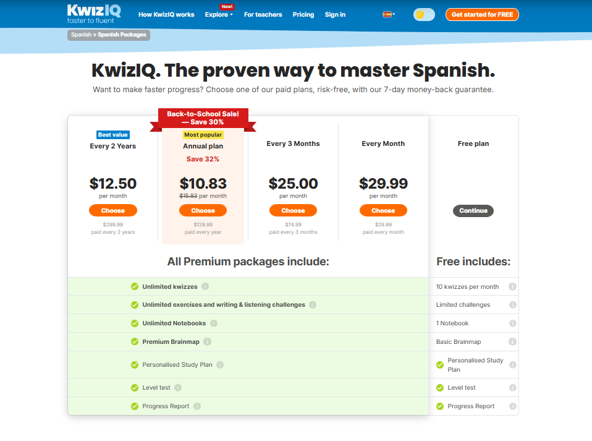
Task: Click green checkmark beside Unlimited Notebooks
Action: [135, 323]
